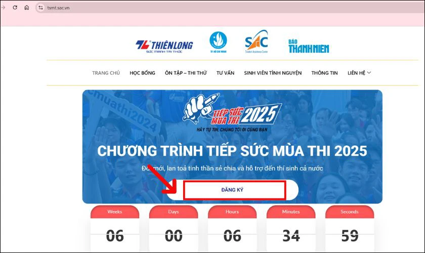Click the ĐĂNG KÝ button
Screen dimensions: 425x253
pyautogui.click(x=232, y=190)
